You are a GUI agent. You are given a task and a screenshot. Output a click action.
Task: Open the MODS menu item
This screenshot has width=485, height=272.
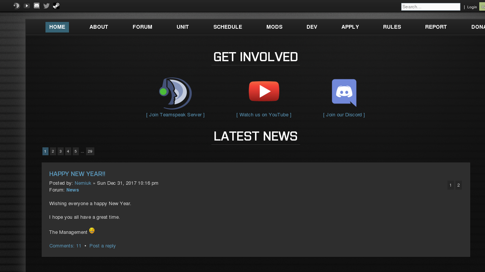274,27
